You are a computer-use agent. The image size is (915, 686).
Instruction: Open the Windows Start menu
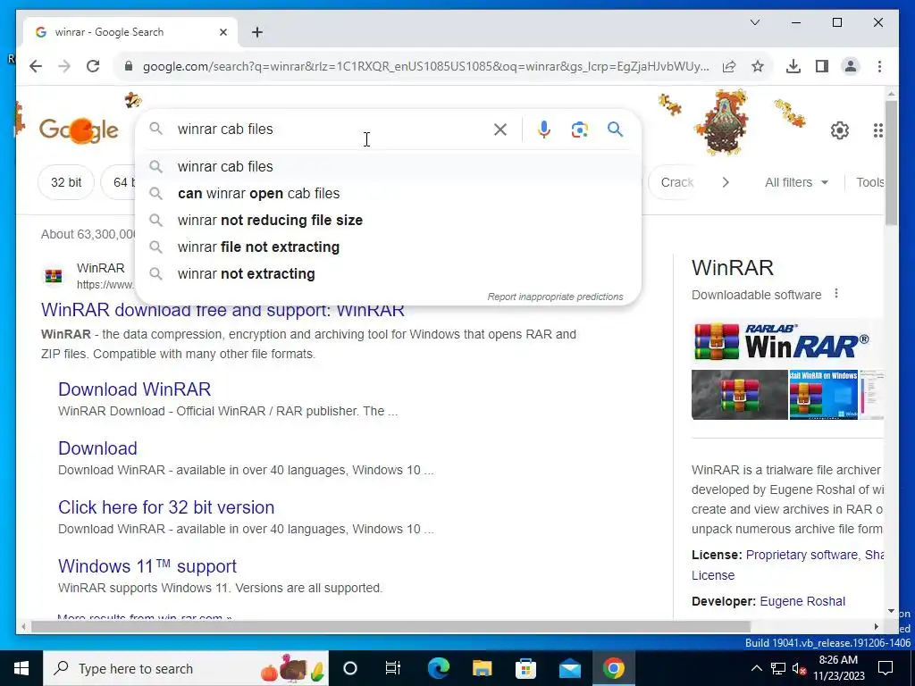[21, 668]
